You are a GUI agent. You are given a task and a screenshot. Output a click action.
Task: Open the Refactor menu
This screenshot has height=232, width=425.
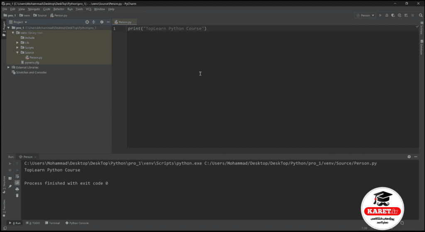click(59, 9)
